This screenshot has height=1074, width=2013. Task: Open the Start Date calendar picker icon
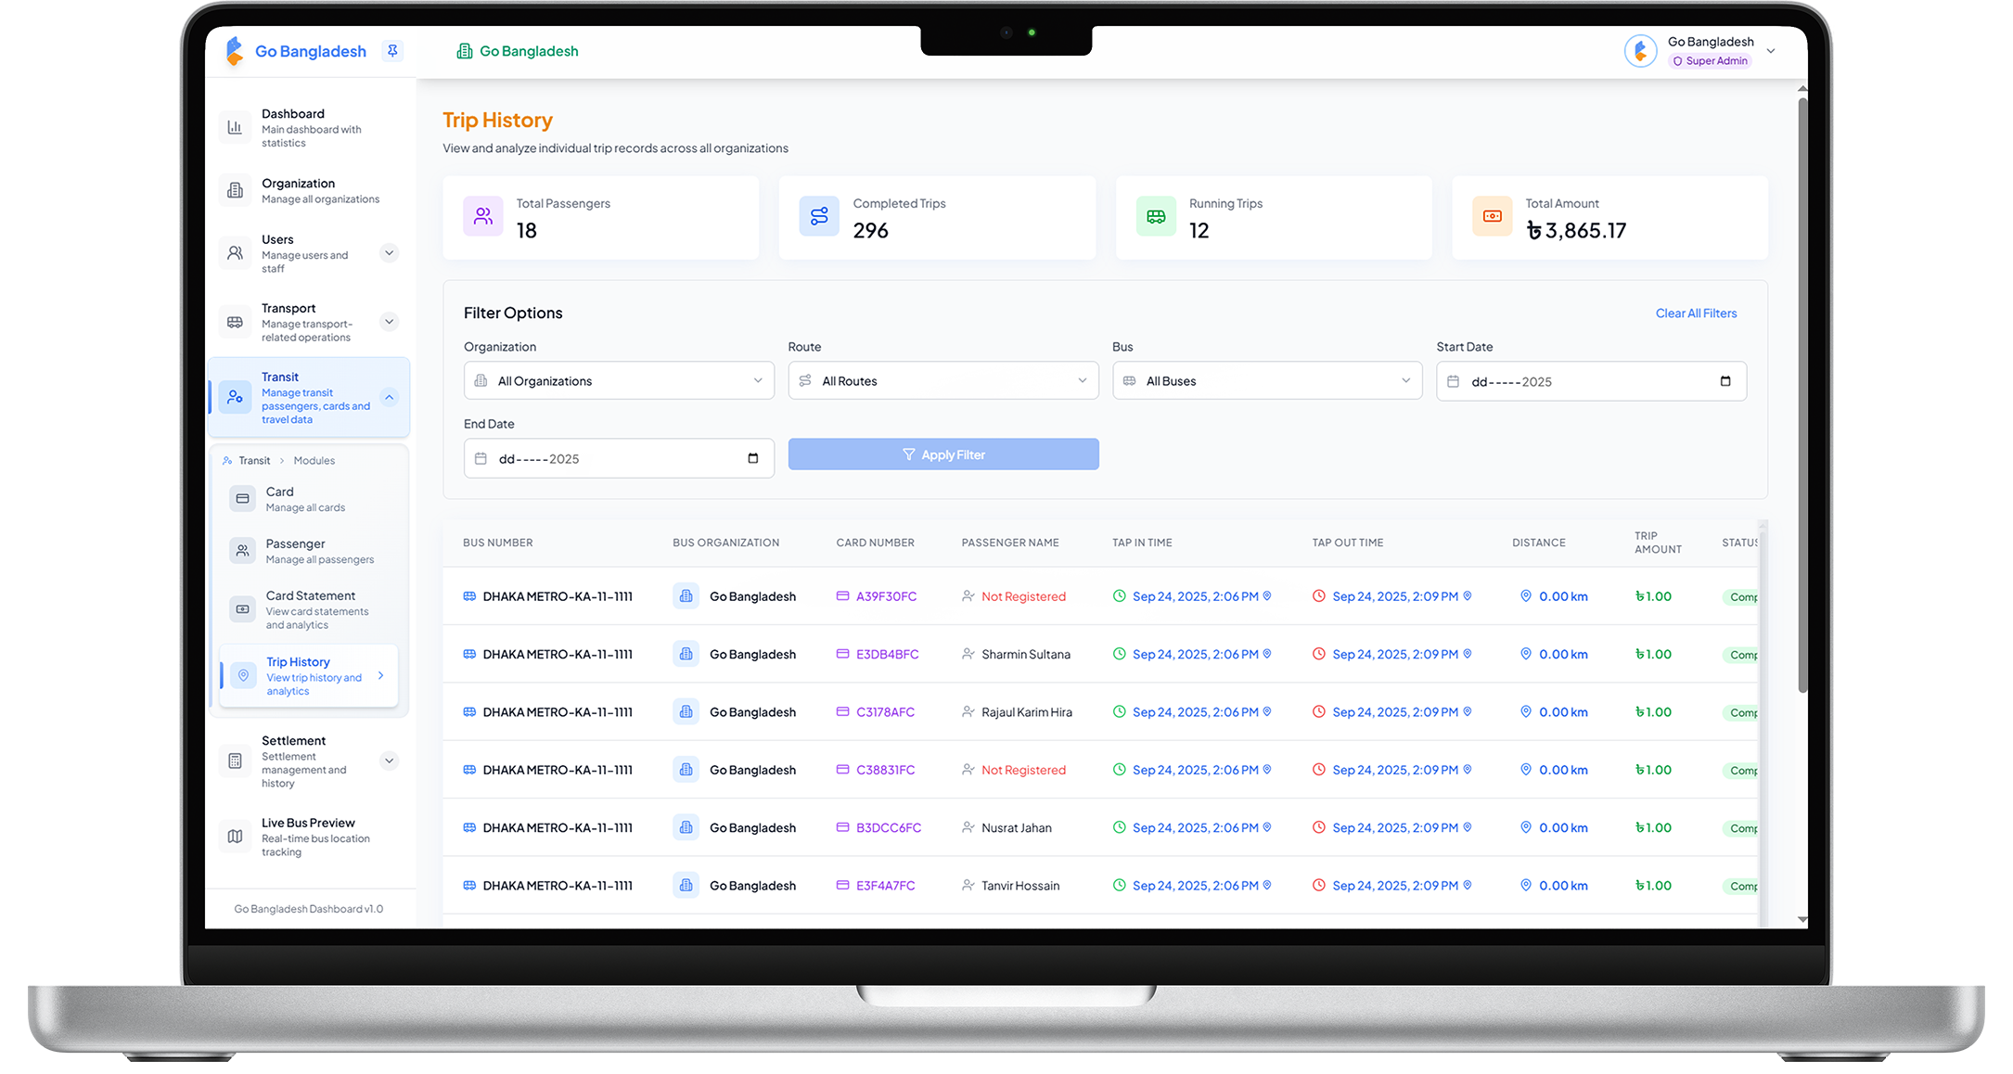(1725, 381)
